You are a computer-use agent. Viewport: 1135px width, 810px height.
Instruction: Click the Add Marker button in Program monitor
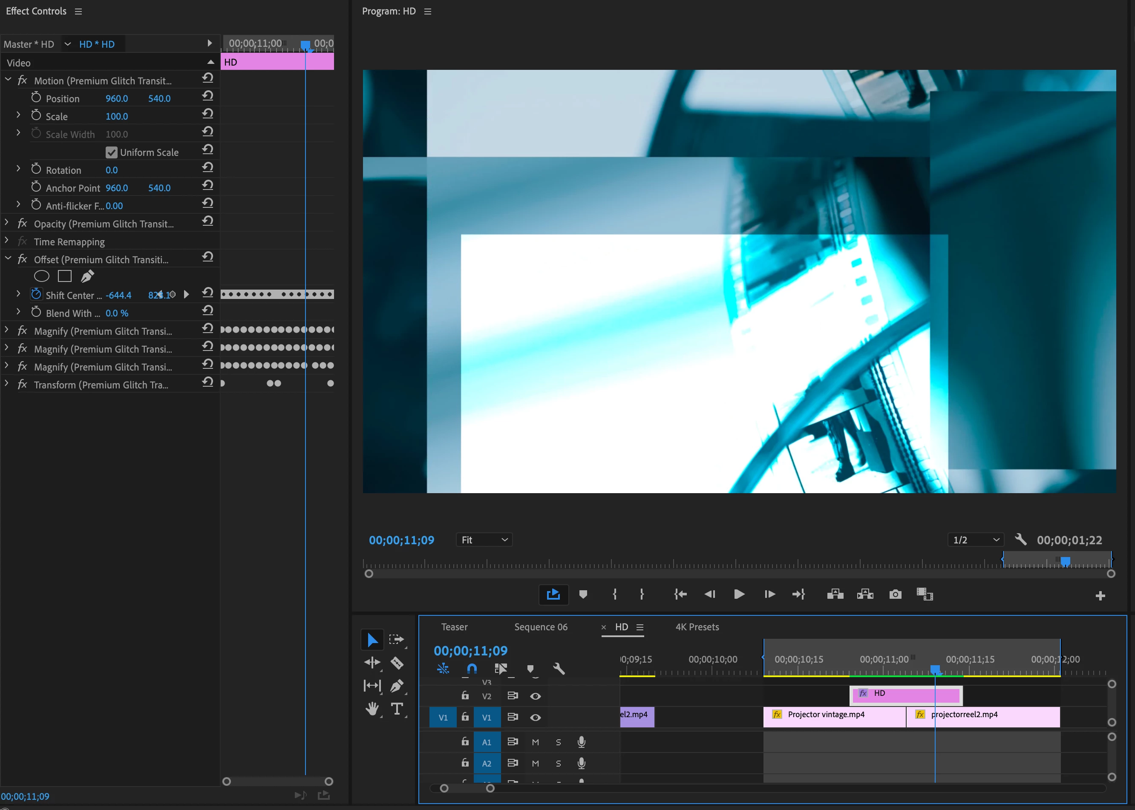583,594
